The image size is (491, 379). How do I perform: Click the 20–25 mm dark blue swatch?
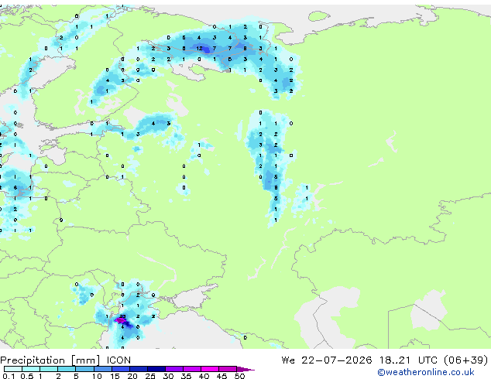point(138,369)
